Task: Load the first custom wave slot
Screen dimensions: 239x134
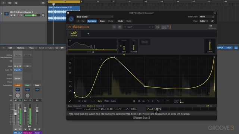Action: tap(149, 109)
